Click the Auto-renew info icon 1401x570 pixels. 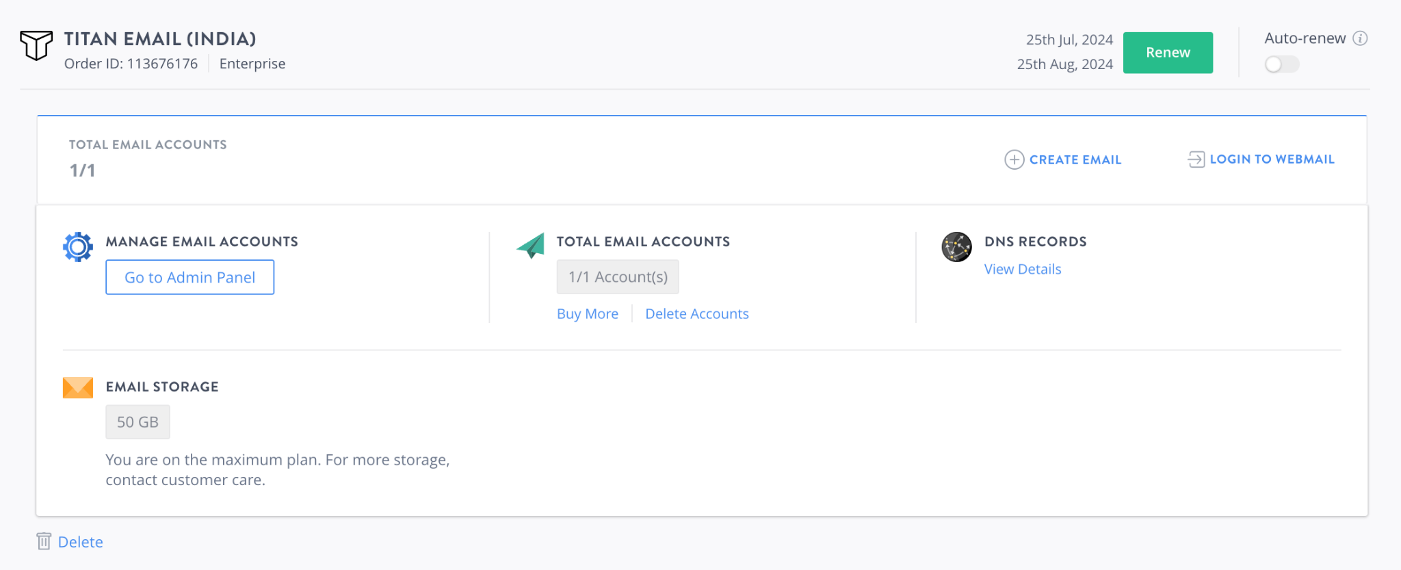[1360, 38]
